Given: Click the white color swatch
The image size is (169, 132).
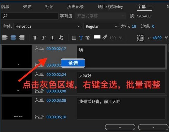Looking at the screenshot, I should point(97,37).
